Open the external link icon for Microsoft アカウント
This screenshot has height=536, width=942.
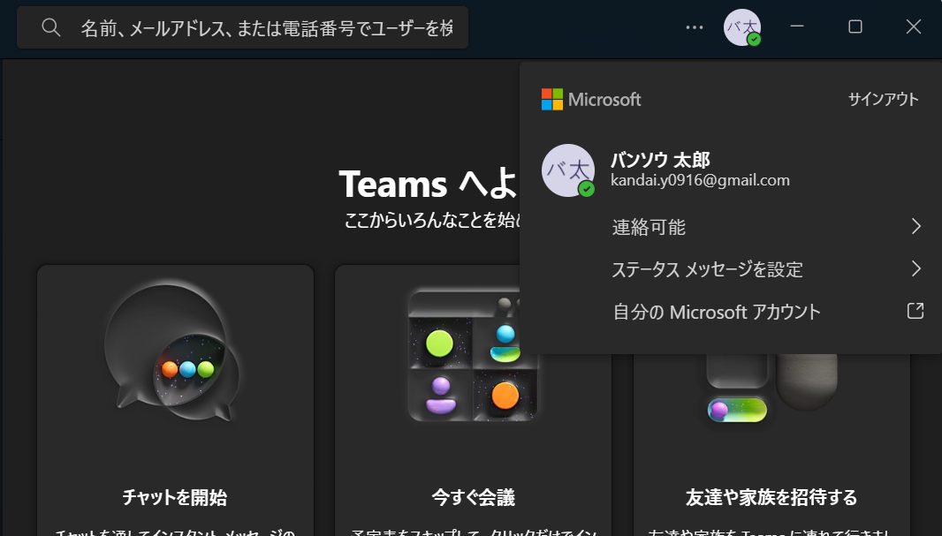click(915, 310)
